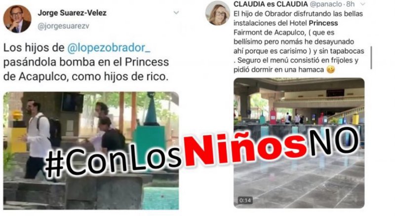Open @lopezobrador_ mention link
395x216 pixels.
(x=109, y=47)
